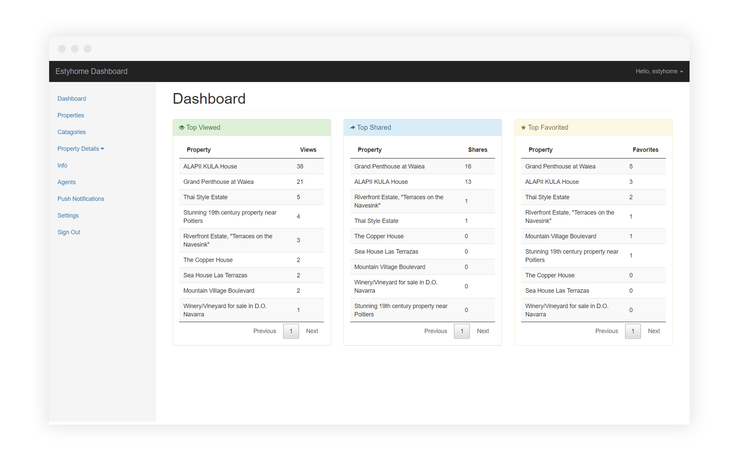Open Properties in the sidebar

point(71,115)
